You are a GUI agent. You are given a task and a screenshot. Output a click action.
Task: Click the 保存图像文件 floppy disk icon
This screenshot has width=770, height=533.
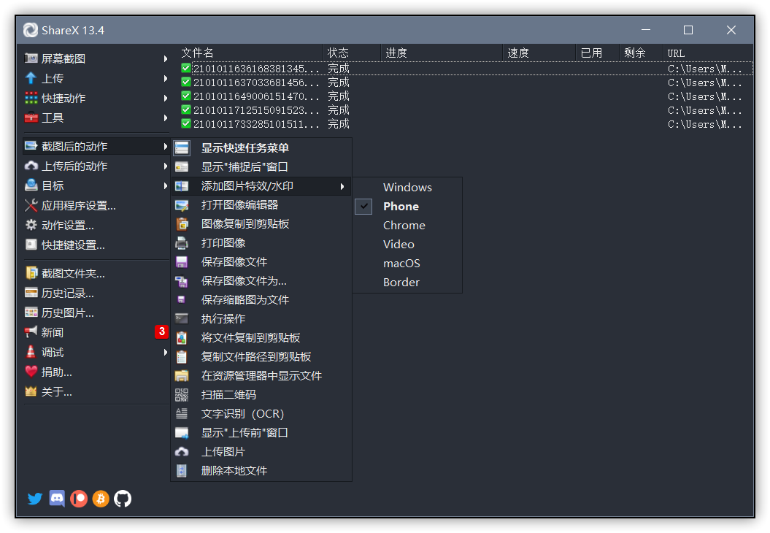point(182,262)
